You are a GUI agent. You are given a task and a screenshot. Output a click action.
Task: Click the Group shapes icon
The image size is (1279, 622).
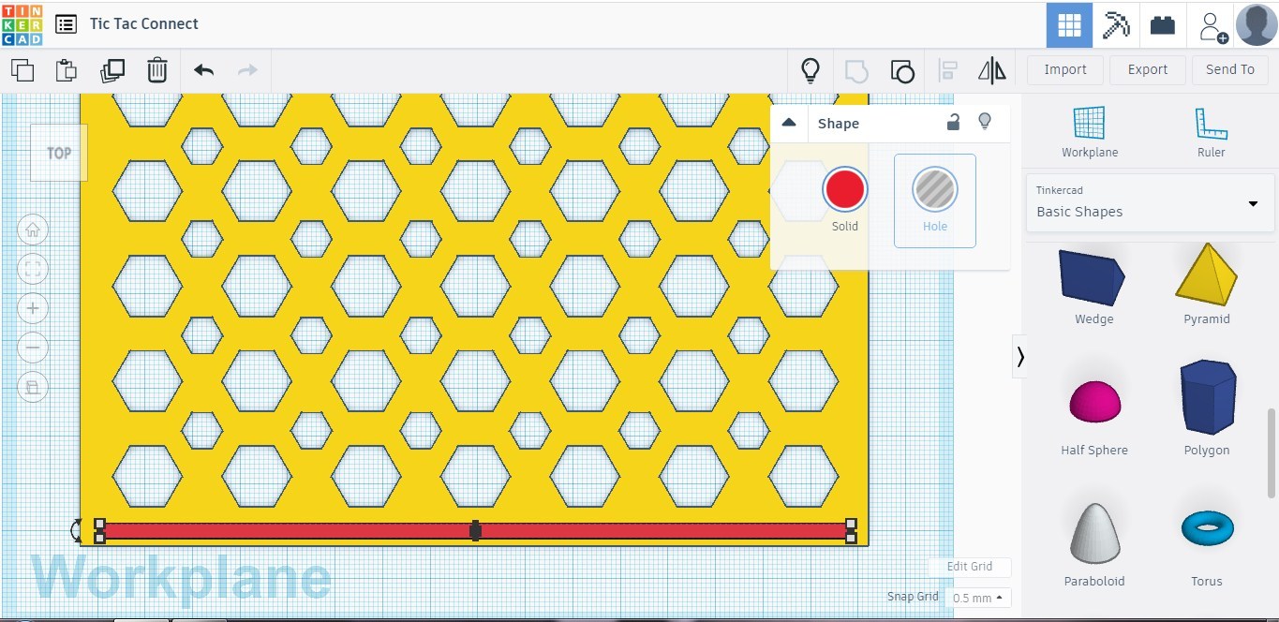(x=856, y=70)
